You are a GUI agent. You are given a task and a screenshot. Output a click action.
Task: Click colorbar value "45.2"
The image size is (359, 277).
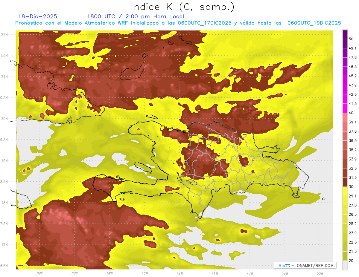(353, 76)
